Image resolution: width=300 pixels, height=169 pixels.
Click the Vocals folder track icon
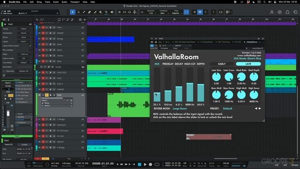click(x=83, y=67)
